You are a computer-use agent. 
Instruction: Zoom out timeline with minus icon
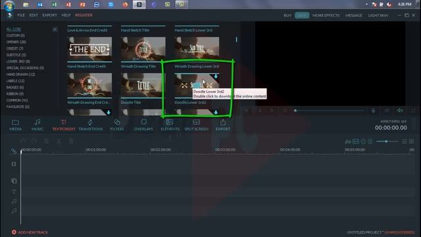[363, 142]
